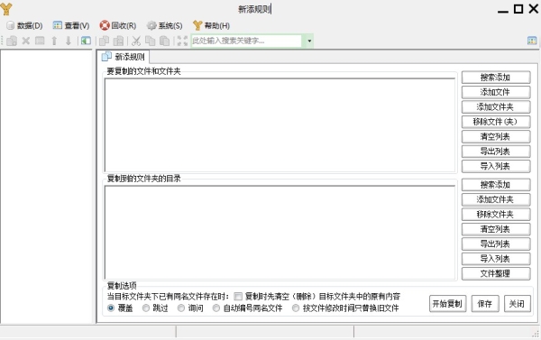
Task: Click the move down arrow icon
Action: [69, 41]
